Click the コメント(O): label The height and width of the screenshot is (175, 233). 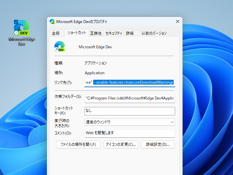63,133
